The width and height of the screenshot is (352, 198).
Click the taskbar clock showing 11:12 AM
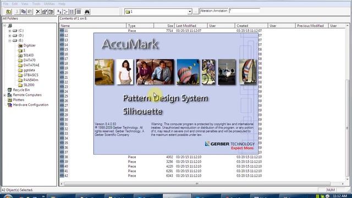click(x=340, y=196)
